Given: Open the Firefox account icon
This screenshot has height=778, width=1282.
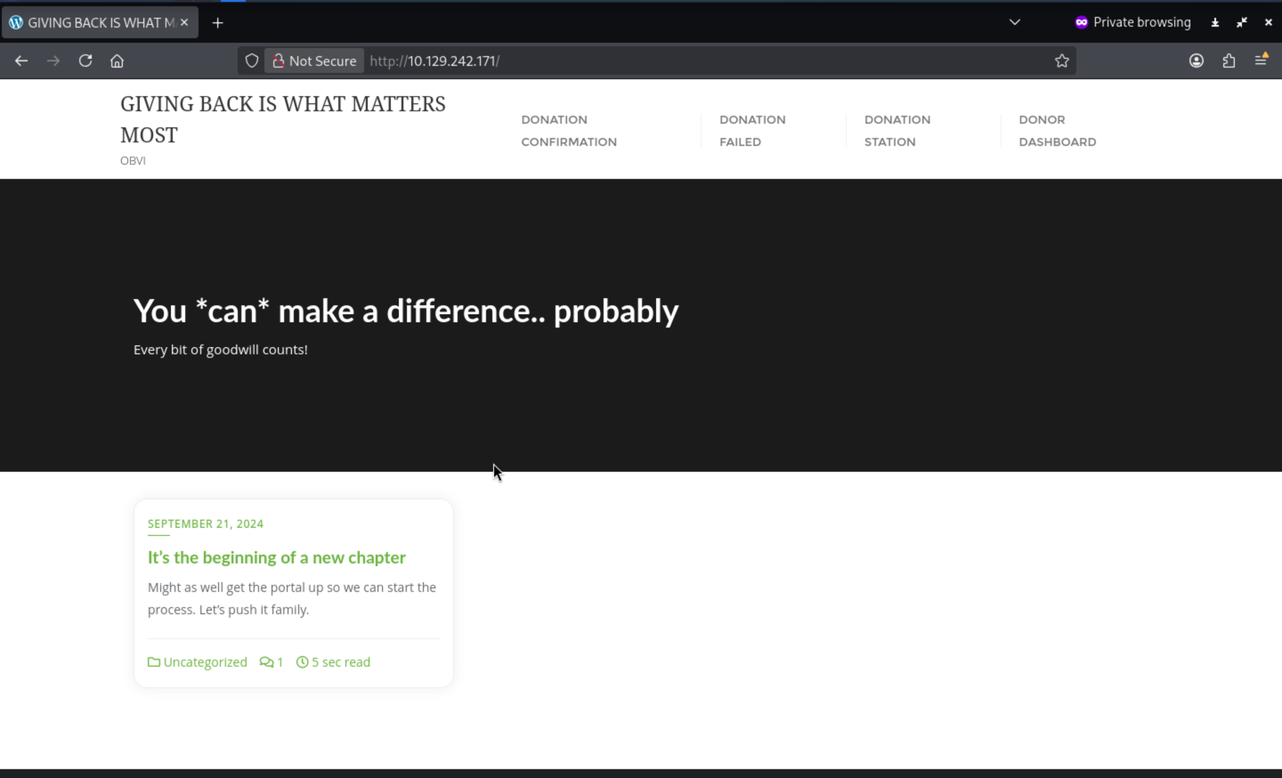Looking at the screenshot, I should coord(1196,61).
